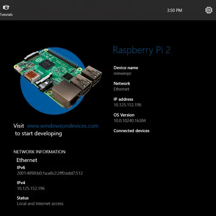The width and height of the screenshot is (216, 216).
Task: Click the Raspberry Pi board image
Action: coord(58,81)
